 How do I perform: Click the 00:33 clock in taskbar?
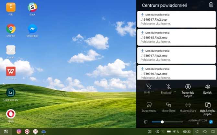(x=187, y=131)
